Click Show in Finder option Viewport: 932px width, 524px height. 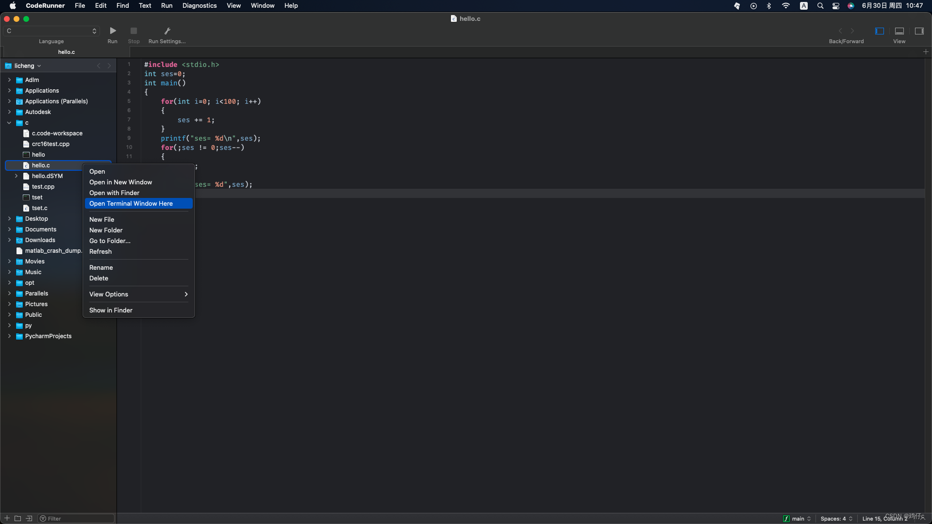pos(111,311)
